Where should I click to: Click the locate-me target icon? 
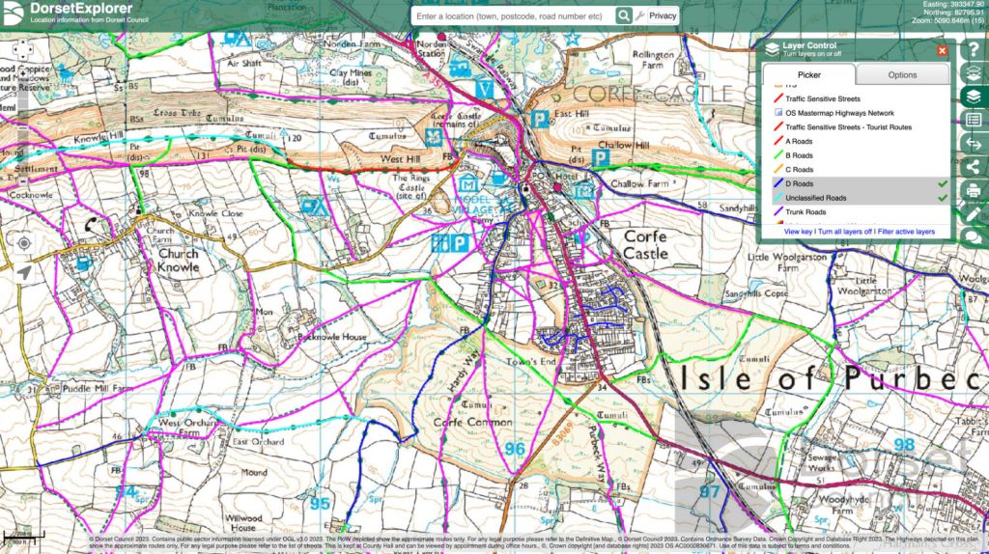point(24,242)
